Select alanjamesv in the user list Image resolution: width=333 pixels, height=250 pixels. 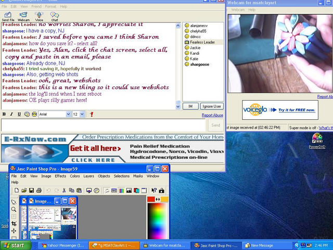[x=199, y=26]
